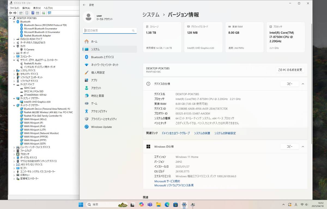Click the Update driver icon with green arrow
The height and width of the screenshot is (209, 327).
click(43, 13)
